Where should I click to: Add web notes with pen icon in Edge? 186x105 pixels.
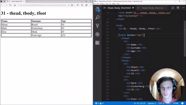pos(82,5)
